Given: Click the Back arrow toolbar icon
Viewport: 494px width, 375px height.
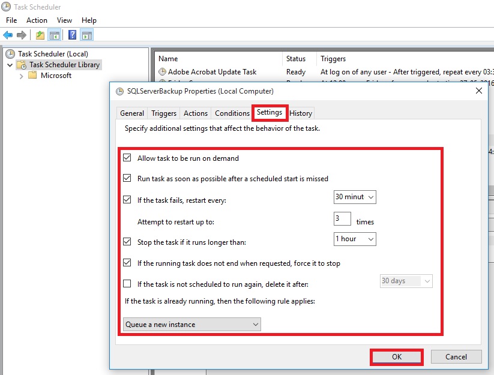Looking at the screenshot, I should 8,35.
